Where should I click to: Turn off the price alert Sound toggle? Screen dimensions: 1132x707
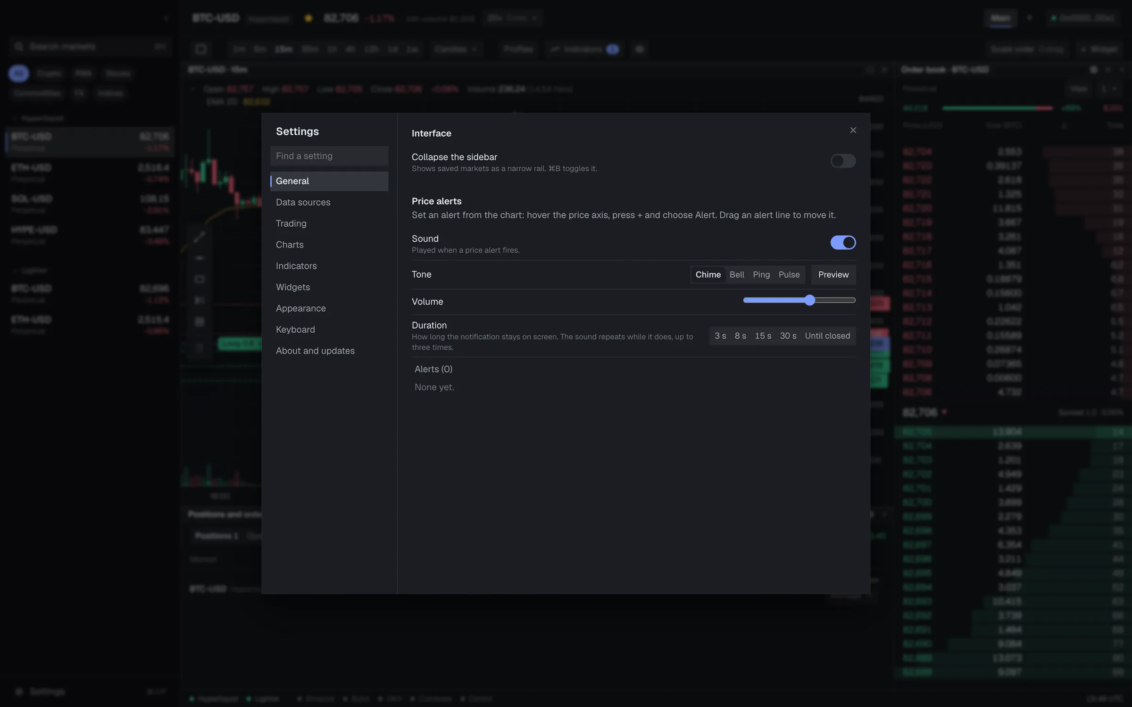tap(843, 243)
